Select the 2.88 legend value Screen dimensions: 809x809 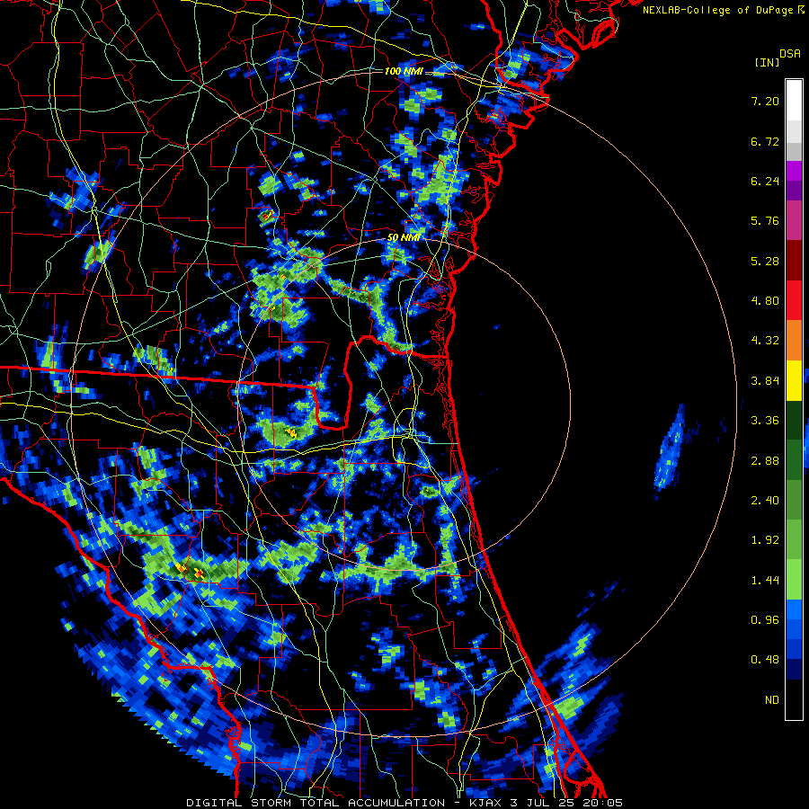(765, 461)
